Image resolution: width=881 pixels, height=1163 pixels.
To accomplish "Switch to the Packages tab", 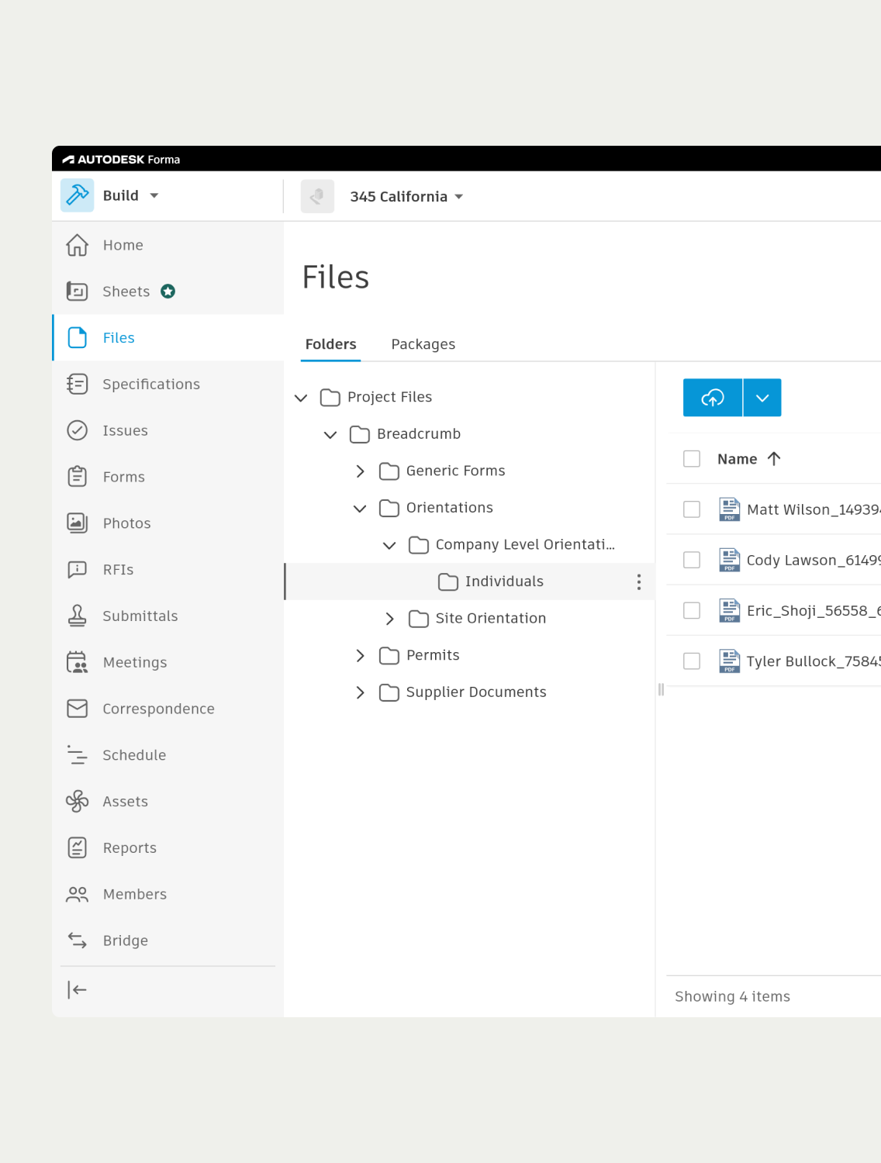I will (423, 344).
